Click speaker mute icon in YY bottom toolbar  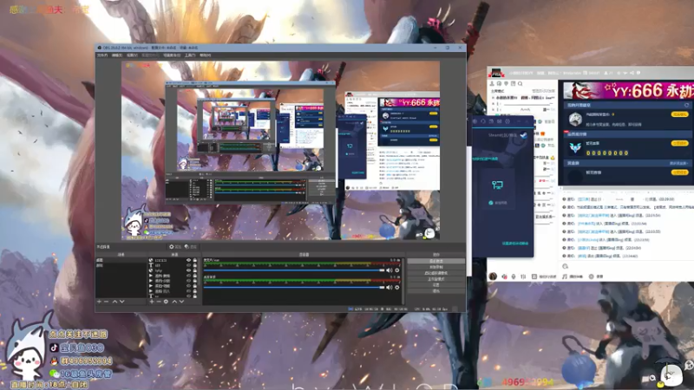click(504, 276)
